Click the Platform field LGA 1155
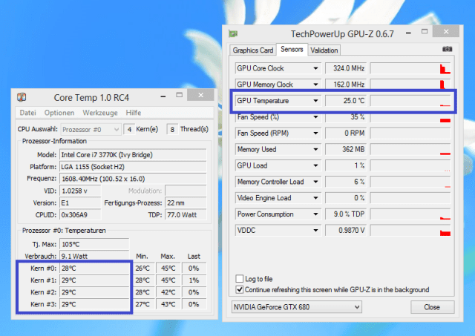This screenshot has height=336, width=475. (133, 167)
